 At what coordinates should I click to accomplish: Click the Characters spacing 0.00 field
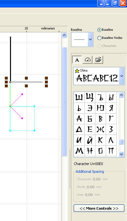pos(97,179)
